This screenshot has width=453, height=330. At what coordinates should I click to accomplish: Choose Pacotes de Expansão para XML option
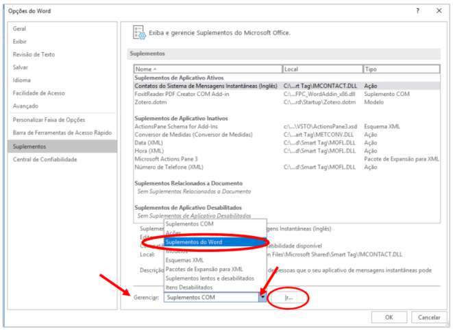(215, 269)
